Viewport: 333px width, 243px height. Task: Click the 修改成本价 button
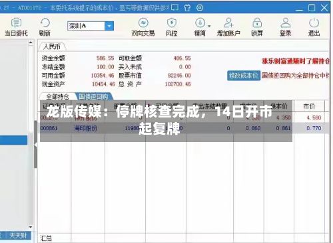244,76
